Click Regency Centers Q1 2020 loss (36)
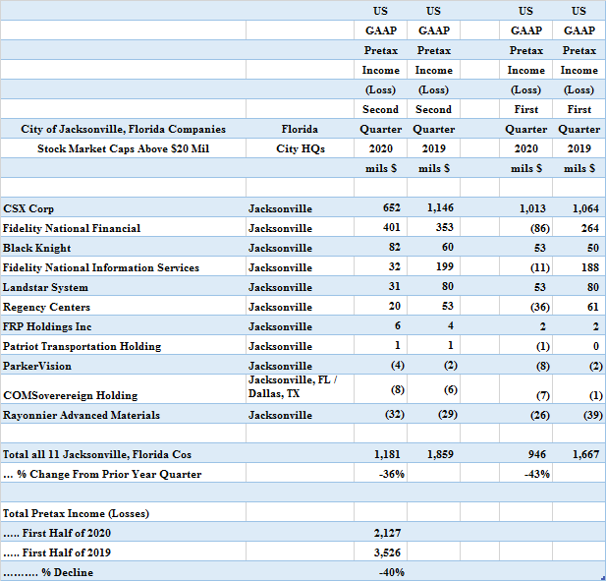The width and height of the screenshot is (606, 581). click(540, 307)
